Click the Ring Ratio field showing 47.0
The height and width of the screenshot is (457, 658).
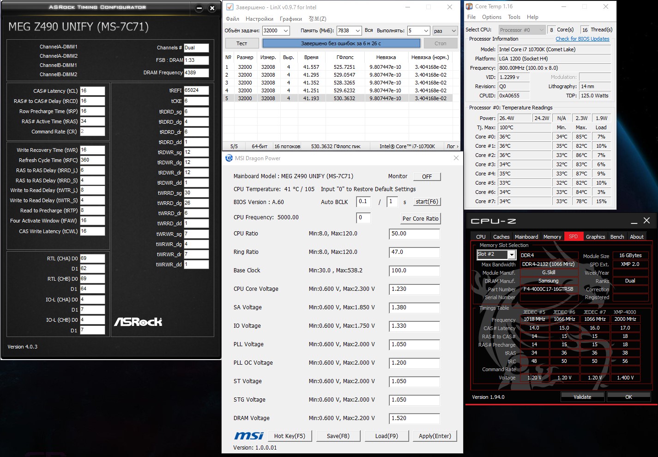tap(414, 253)
